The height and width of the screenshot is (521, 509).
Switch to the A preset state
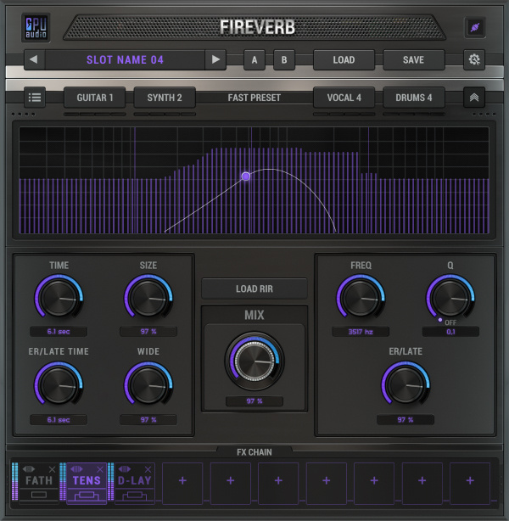point(255,59)
